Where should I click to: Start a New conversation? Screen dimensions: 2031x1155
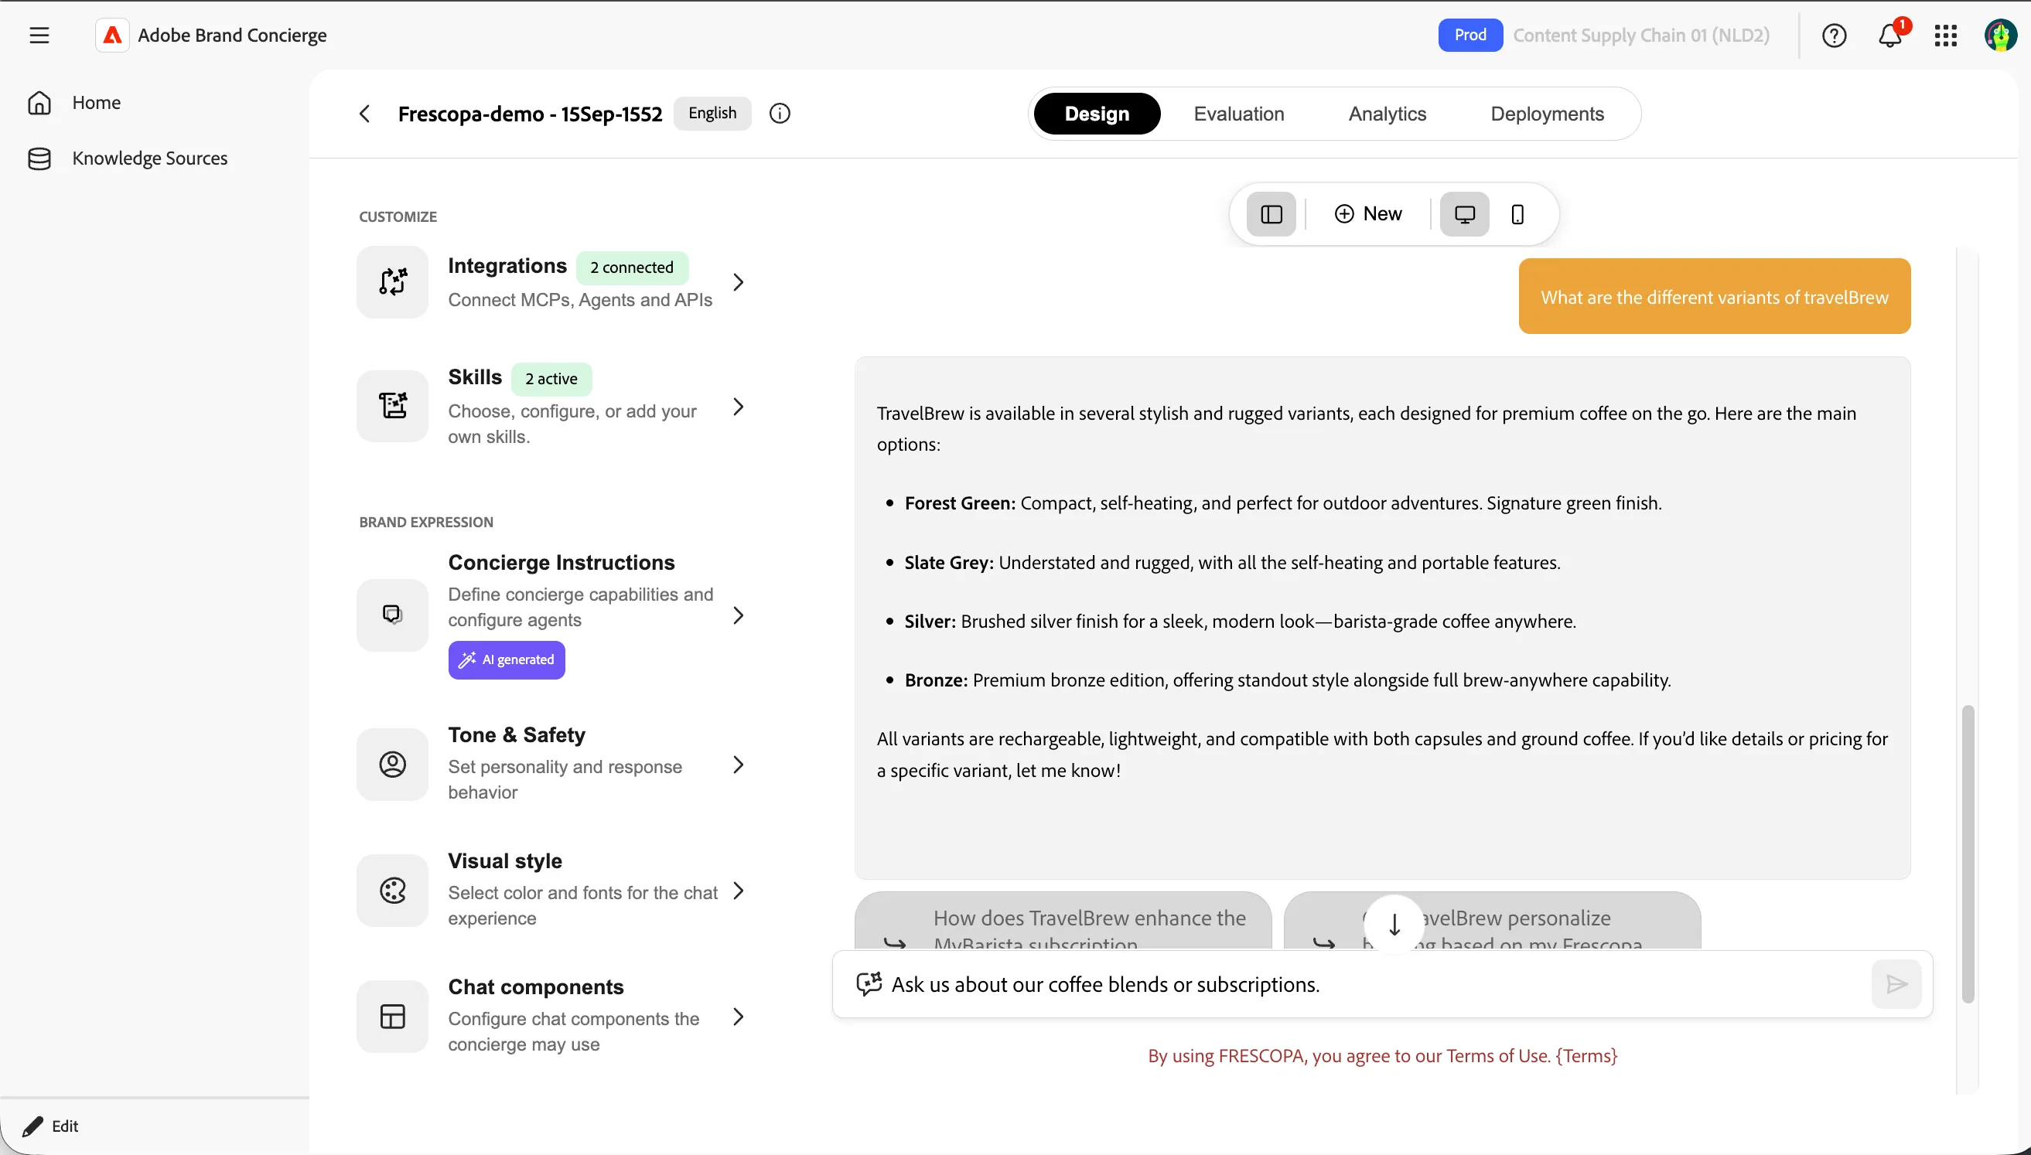point(1367,214)
